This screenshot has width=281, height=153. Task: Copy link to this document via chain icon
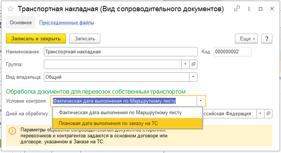click(x=237, y=9)
